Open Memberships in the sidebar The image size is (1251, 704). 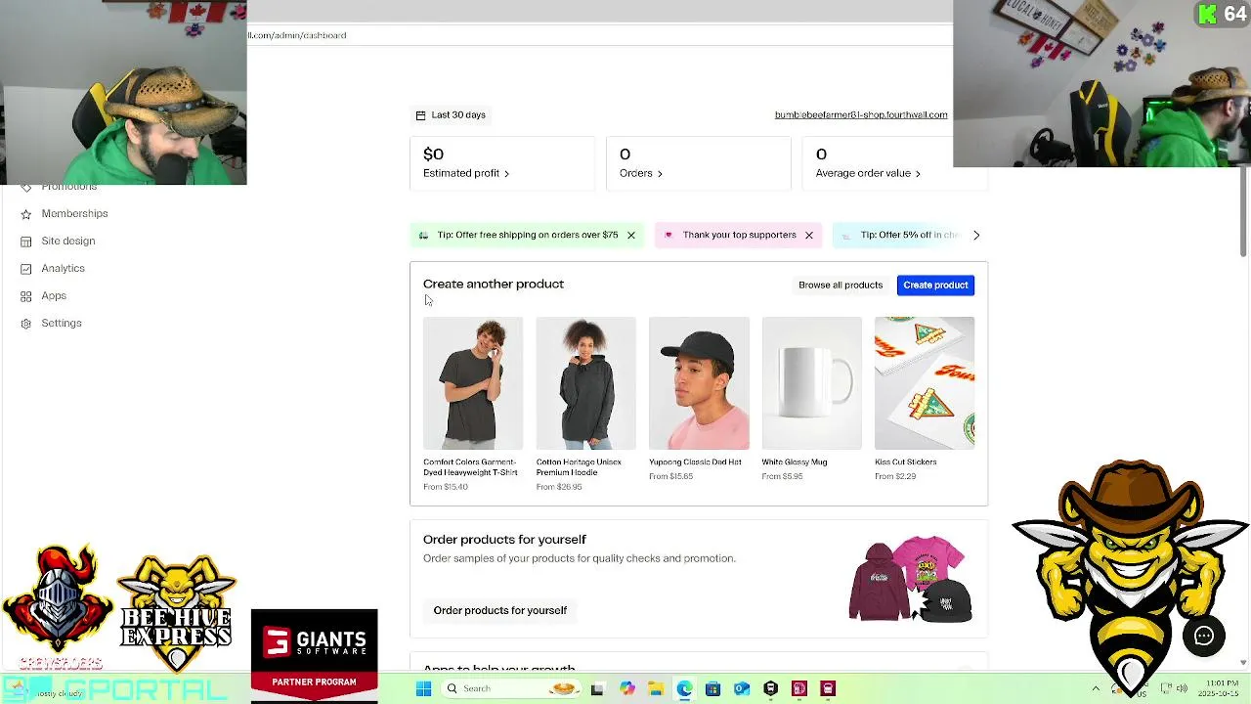74,213
